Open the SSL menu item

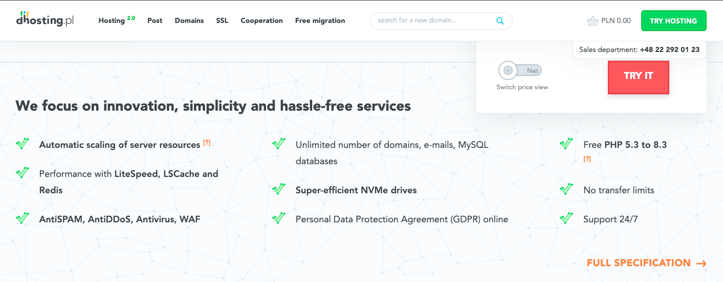coord(222,21)
